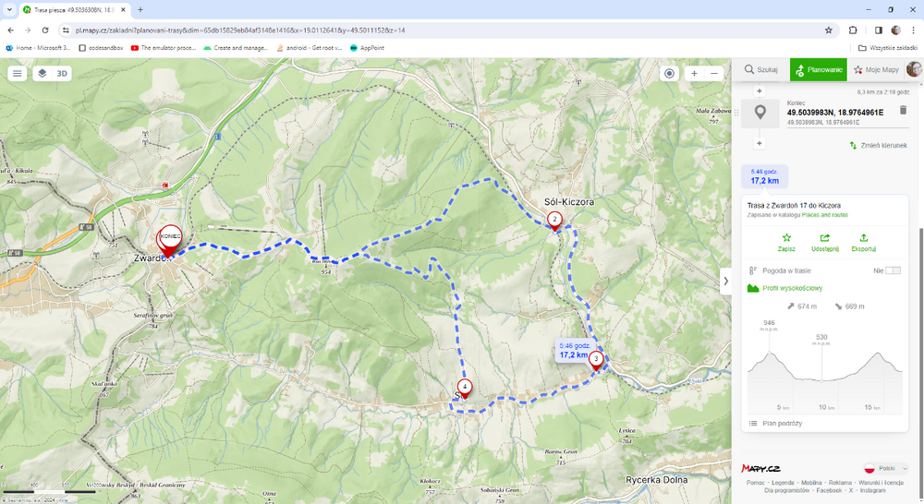Open the hamburger menu on the map

tap(18, 74)
